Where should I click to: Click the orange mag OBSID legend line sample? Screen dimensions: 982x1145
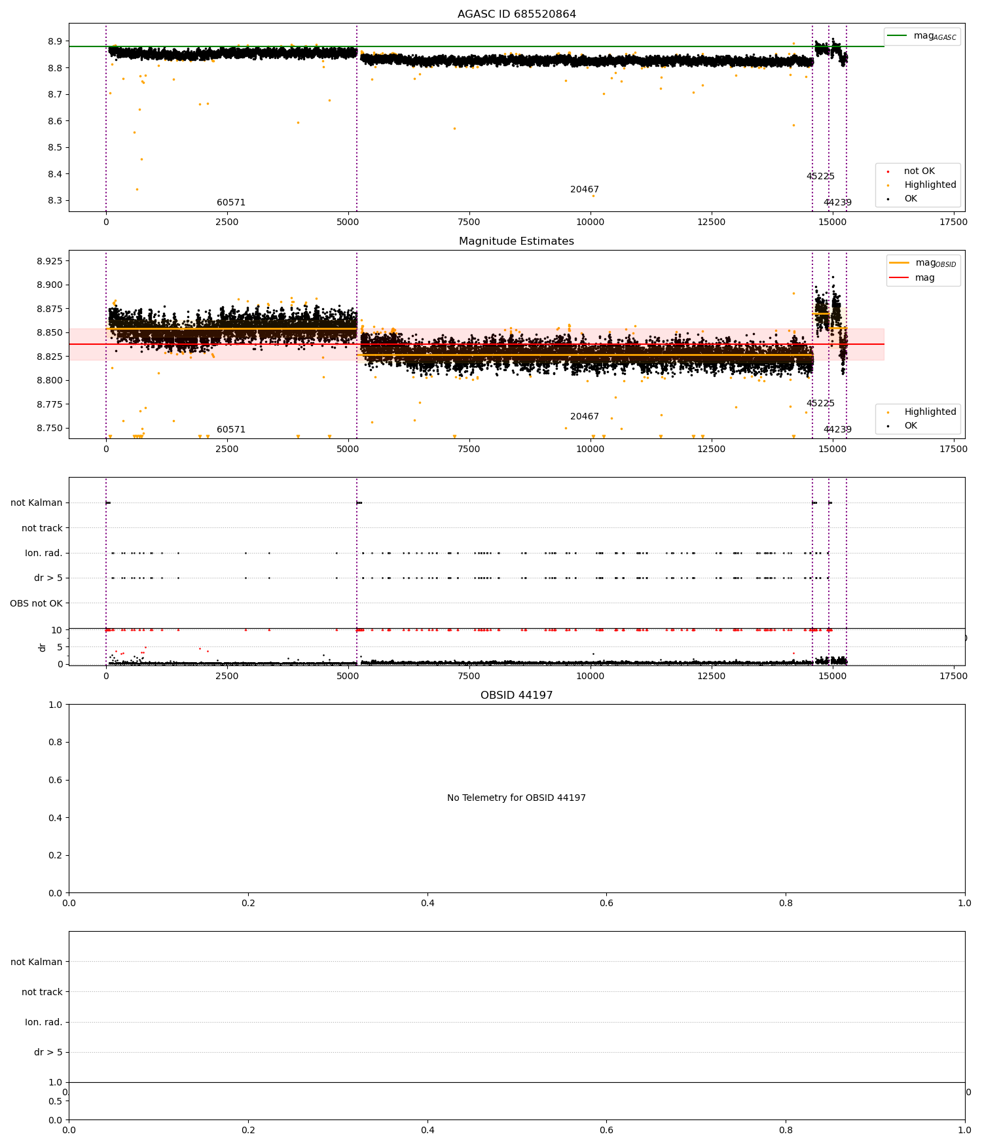[900, 263]
